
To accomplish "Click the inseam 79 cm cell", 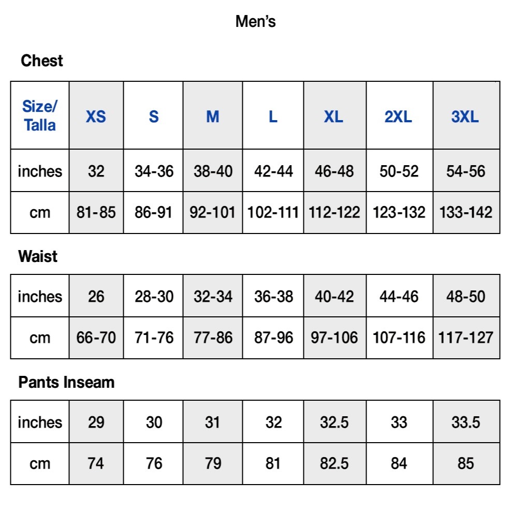I will point(213,463).
